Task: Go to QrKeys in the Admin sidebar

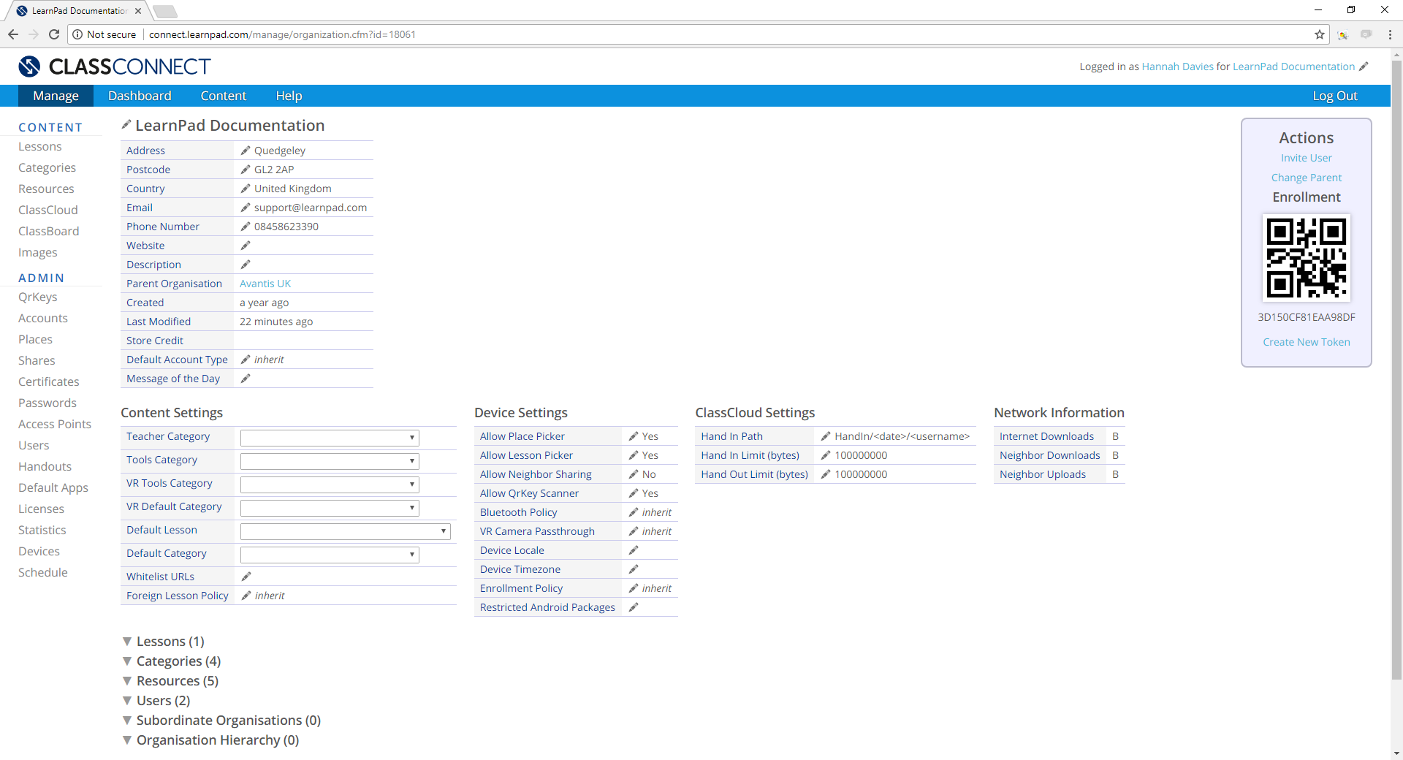Action: pos(38,297)
